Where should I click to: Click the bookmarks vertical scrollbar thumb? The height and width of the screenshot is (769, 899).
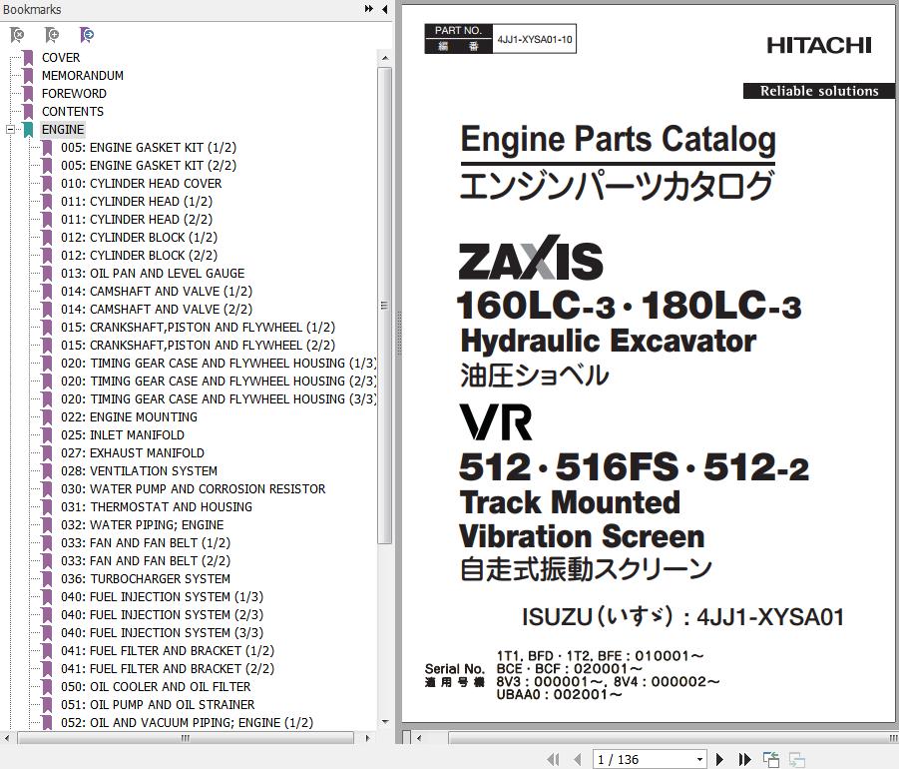385,306
